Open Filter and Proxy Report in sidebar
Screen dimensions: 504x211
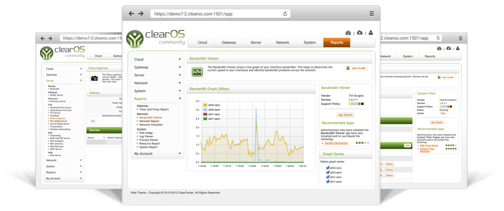point(154,110)
